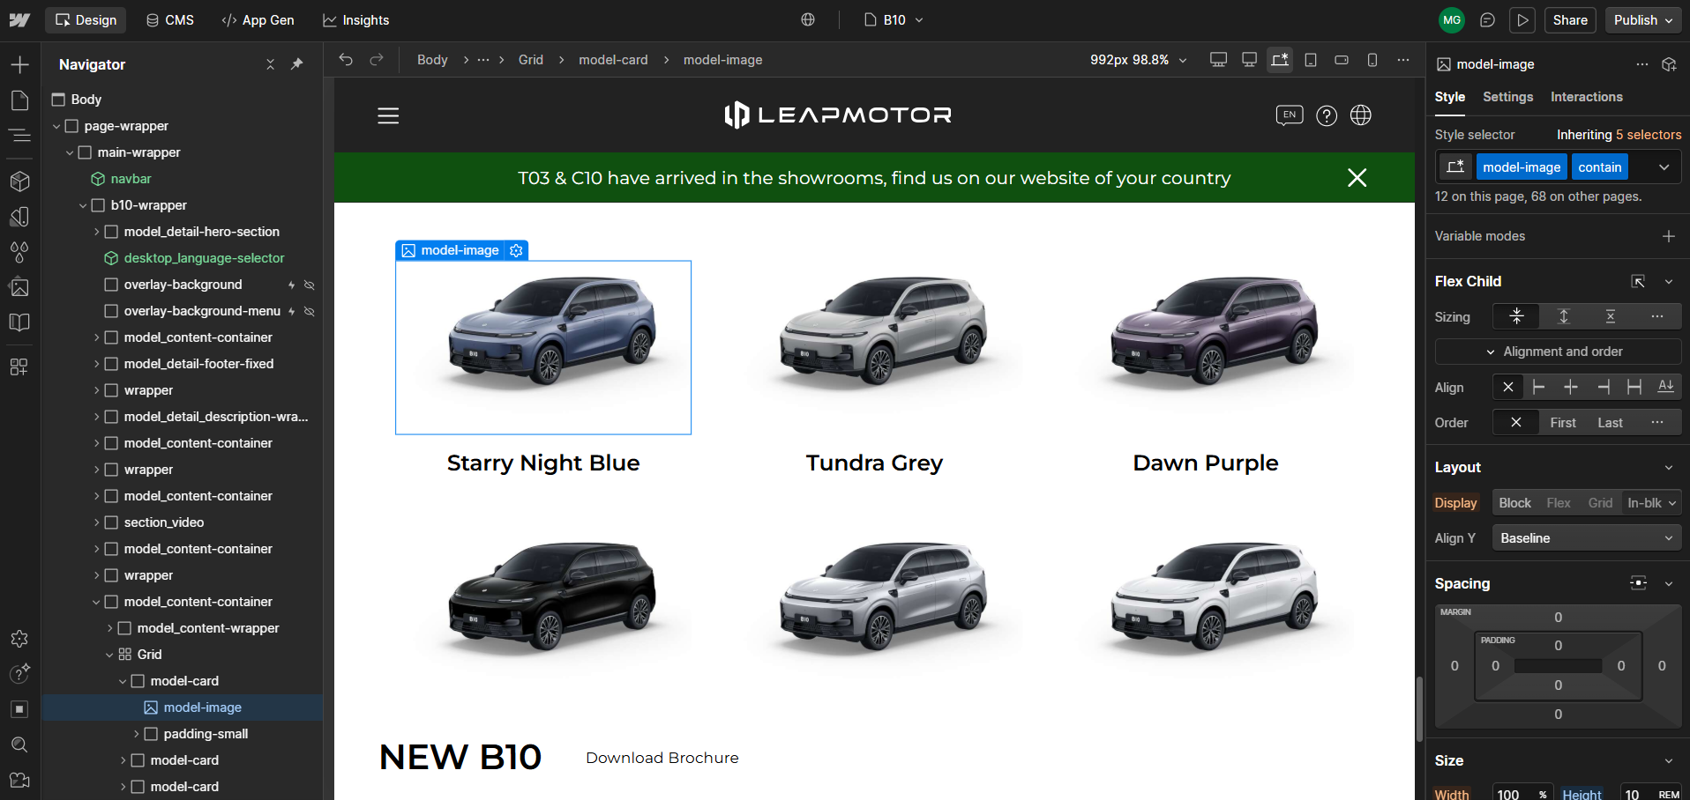The height and width of the screenshot is (800, 1690).
Task: Open the Apps grid icon in the sidebar
Action: pos(19,367)
